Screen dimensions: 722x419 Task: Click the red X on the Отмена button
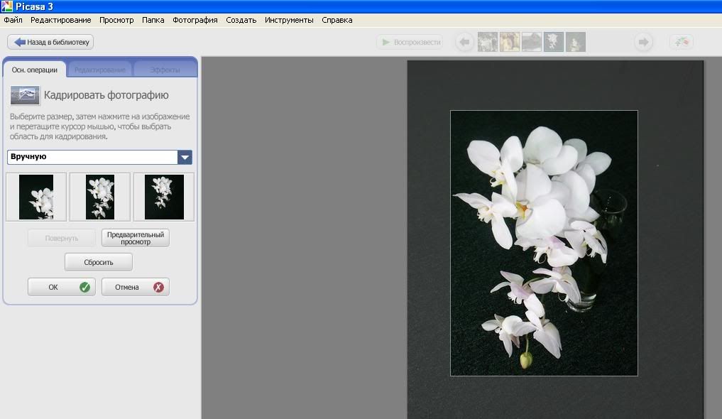tap(158, 288)
